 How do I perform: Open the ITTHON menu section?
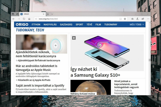(36, 25)
